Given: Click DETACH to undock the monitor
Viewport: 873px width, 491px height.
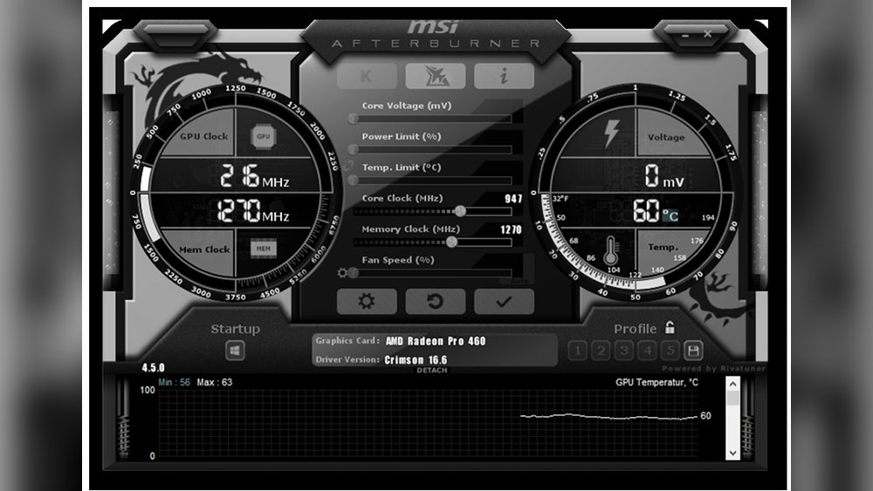Looking at the screenshot, I should click(x=431, y=371).
